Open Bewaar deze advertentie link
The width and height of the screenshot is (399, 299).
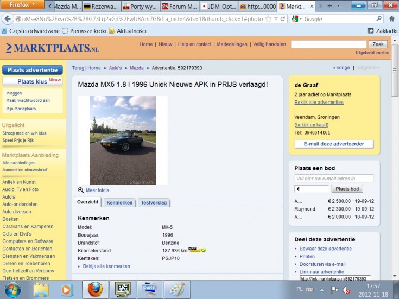(x=326, y=249)
